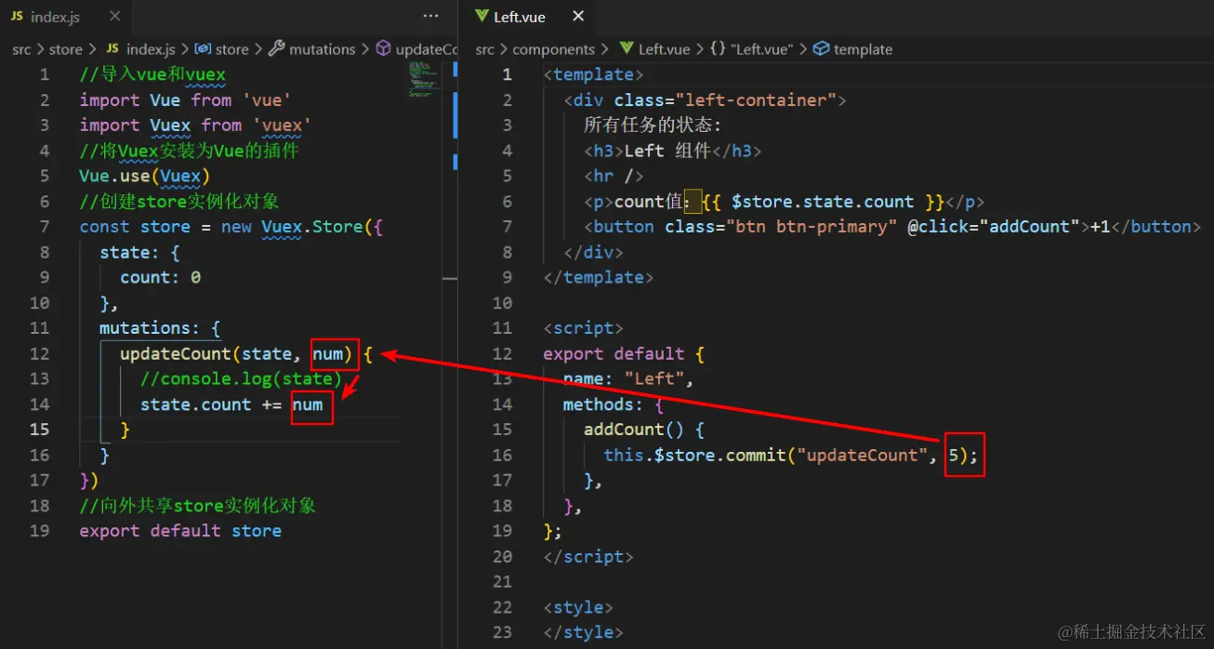The height and width of the screenshot is (649, 1214).
Task: Select the wrench mutations breadcrumb
Action: [312, 49]
